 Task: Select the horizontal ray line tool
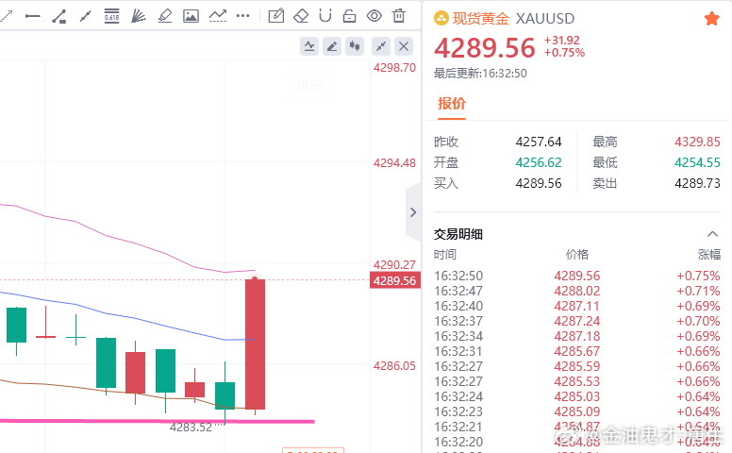pyautogui.click(x=32, y=16)
